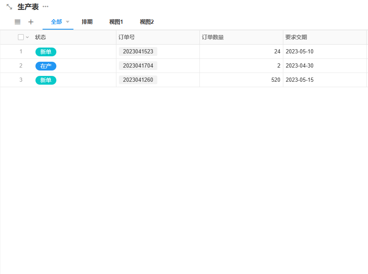The image size is (368, 274).
Task: Select the 要求交期 column header
Action: click(296, 37)
